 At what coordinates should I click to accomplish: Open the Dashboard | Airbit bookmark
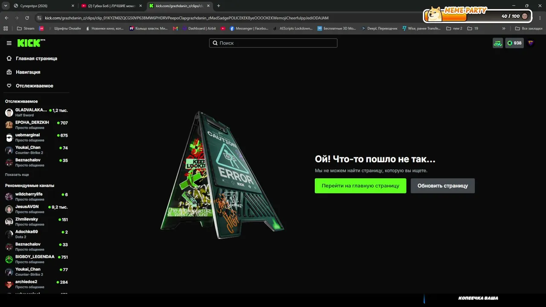click(x=199, y=29)
